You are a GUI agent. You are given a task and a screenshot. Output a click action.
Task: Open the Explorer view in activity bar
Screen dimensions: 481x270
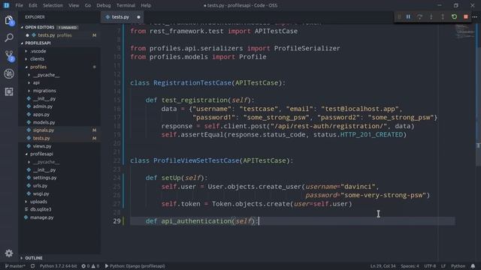tap(9, 20)
